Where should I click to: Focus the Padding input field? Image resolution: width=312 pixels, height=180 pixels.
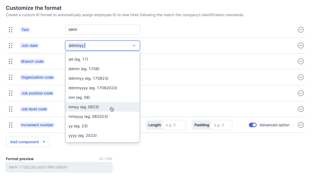tap(222, 125)
